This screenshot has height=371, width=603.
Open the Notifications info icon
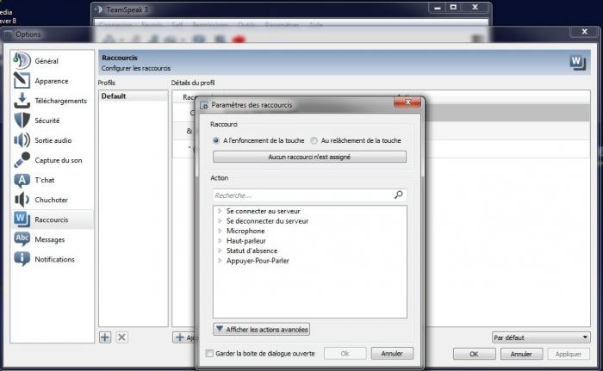point(22,259)
